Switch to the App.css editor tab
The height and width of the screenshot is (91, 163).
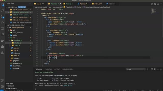[83, 4]
